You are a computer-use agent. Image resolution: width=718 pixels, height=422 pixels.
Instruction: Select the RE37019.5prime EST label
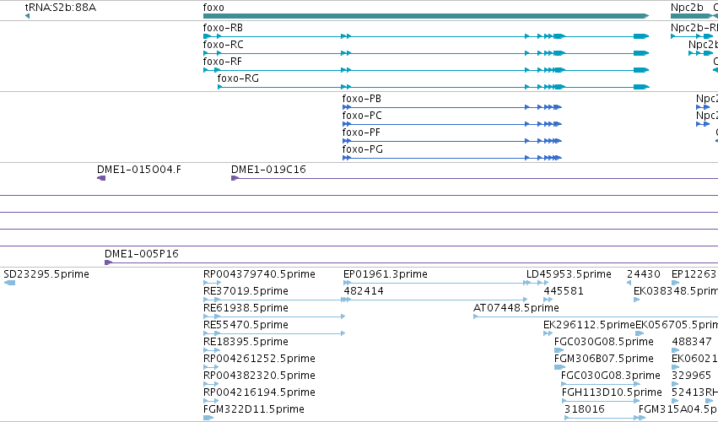[x=246, y=291]
